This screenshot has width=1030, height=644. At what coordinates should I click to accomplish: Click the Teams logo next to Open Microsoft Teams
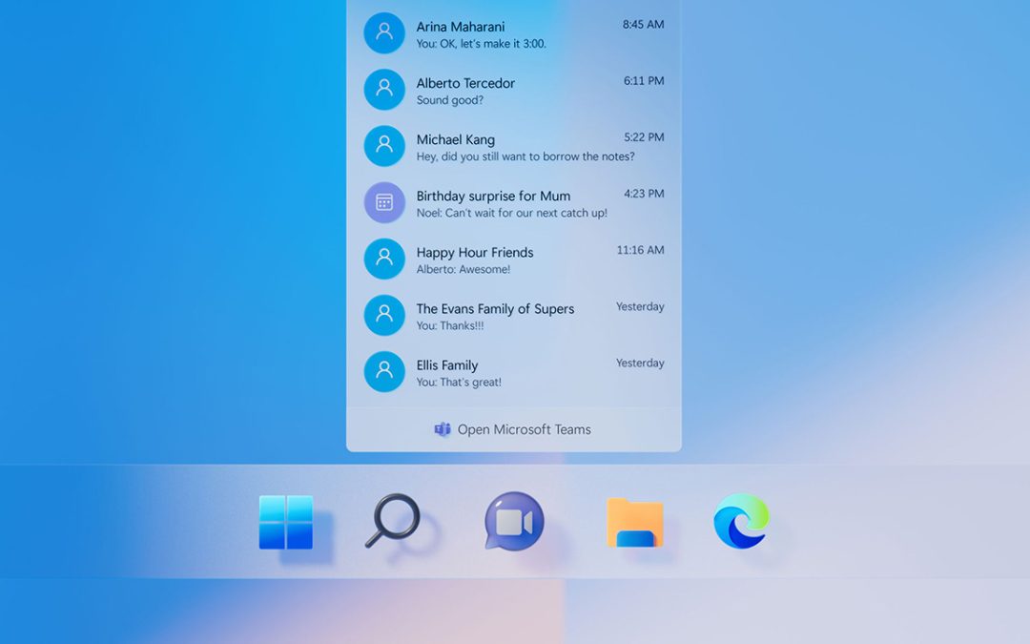(x=442, y=429)
